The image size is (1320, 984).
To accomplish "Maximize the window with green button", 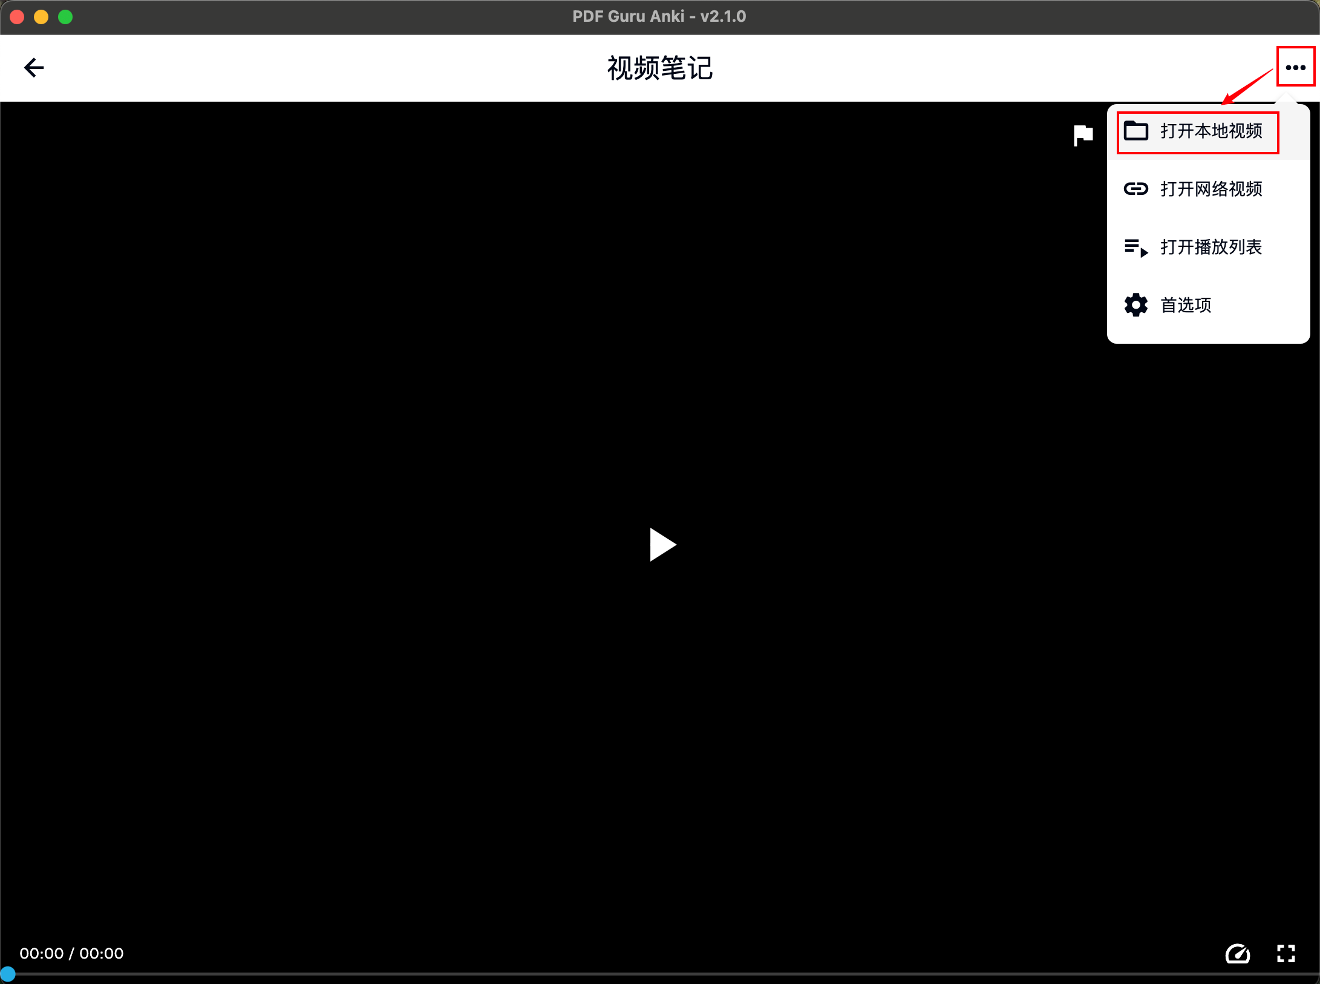I will coord(65,17).
